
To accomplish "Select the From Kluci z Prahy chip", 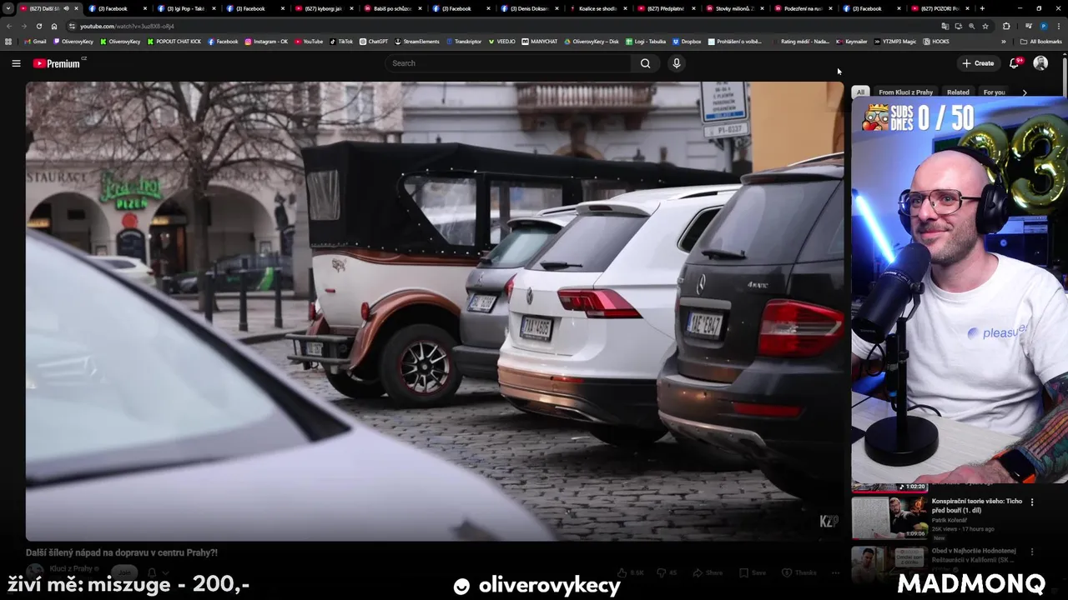I will [x=905, y=92].
